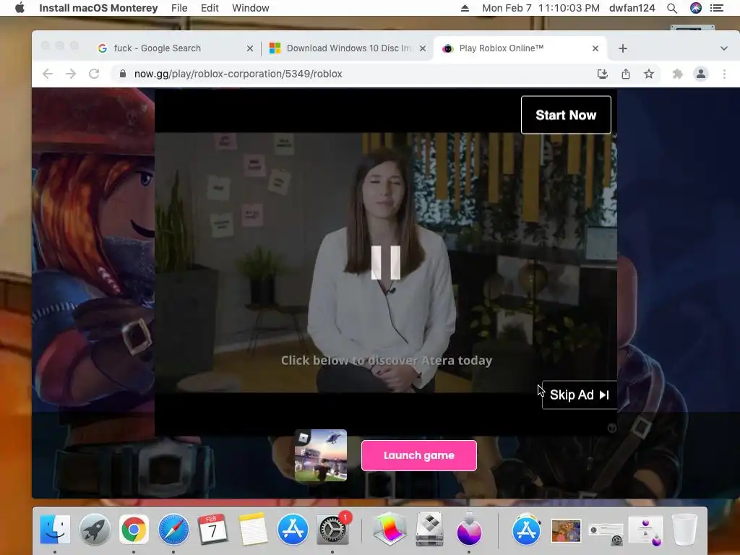Open minimized installer window in Dock
The image size is (740, 555).
tap(645, 530)
